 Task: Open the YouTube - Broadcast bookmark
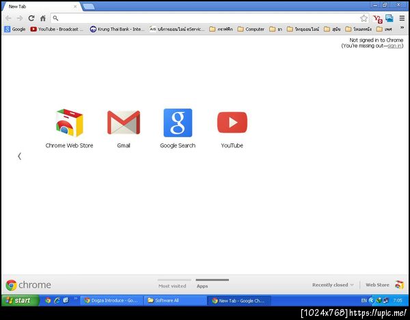pyautogui.click(x=57, y=29)
